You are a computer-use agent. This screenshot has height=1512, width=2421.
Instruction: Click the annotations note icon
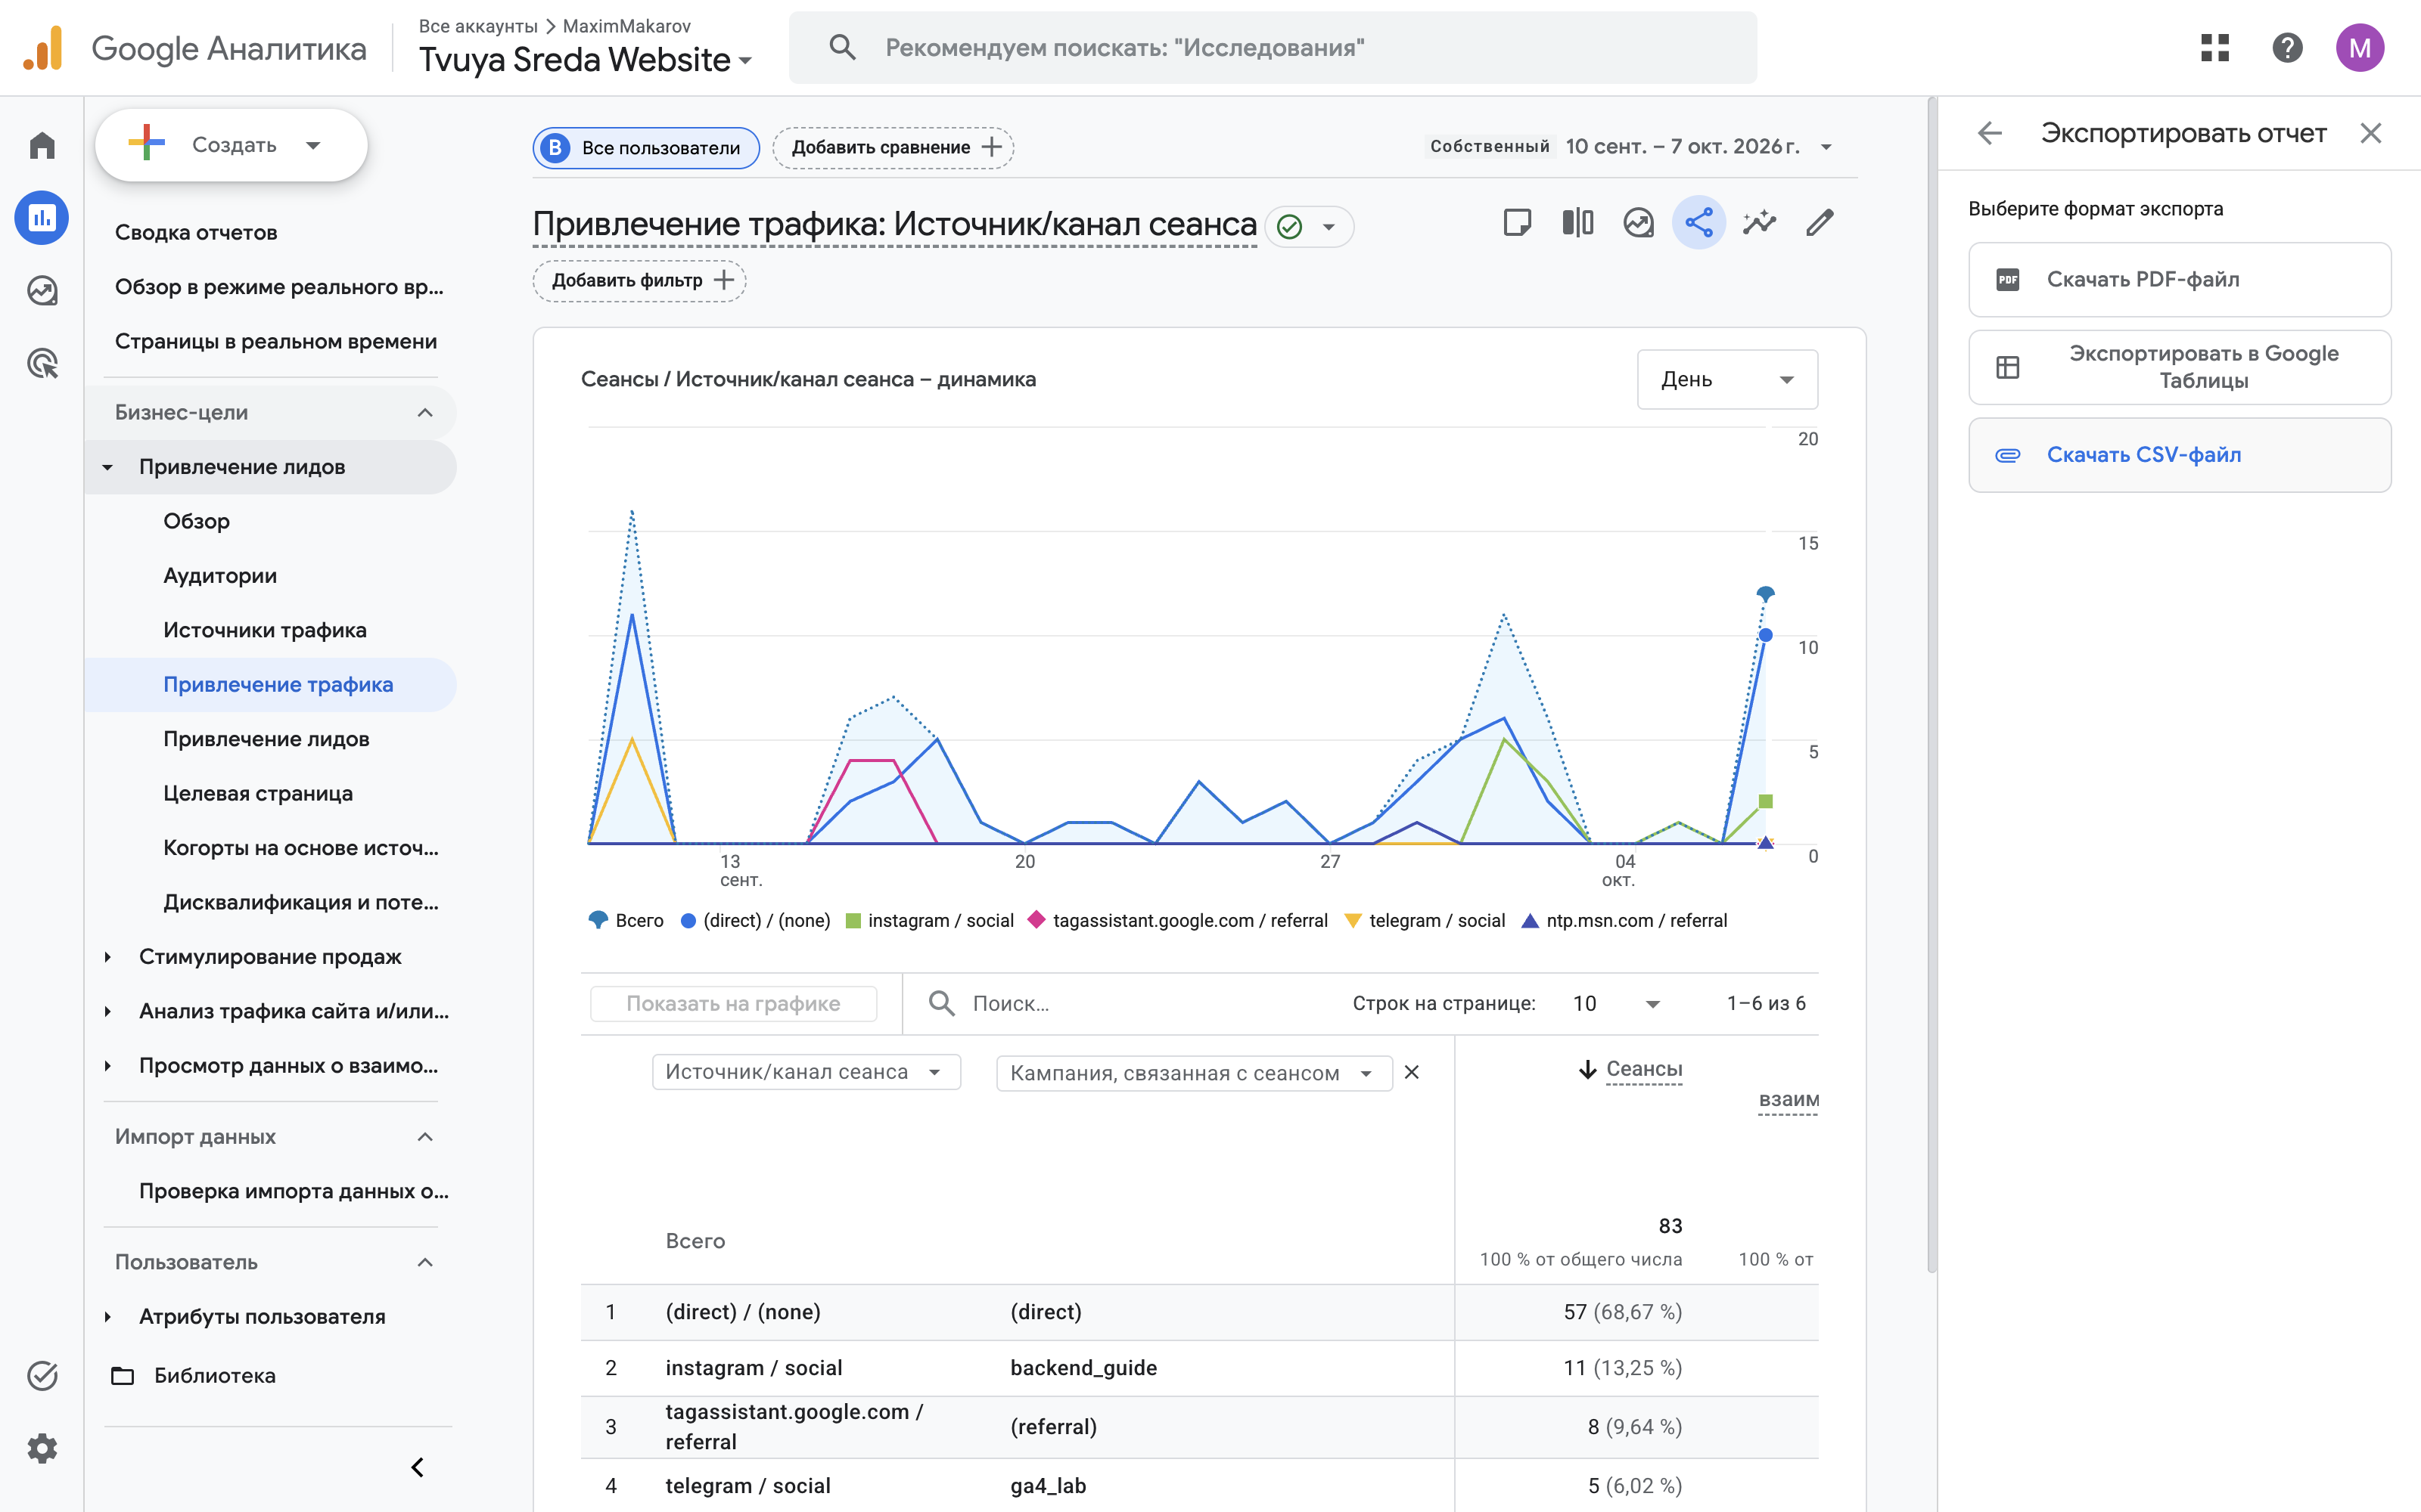(x=1517, y=222)
